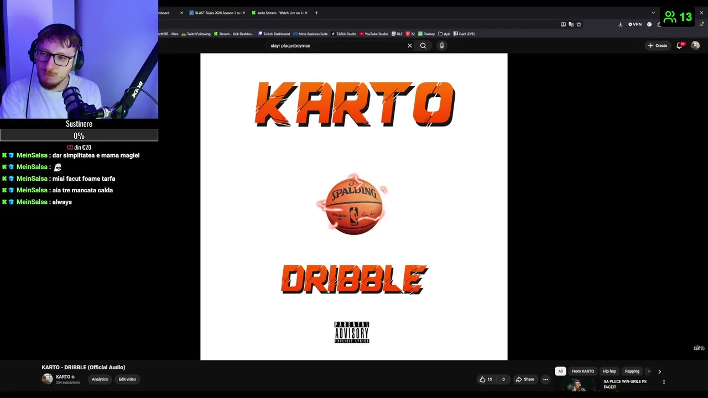Open a new browser tab
Viewport: 708px width, 398px height.
(x=316, y=13)
